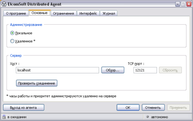Click the gray status indicator dot
193x121 pixels.
coord(147,117)
